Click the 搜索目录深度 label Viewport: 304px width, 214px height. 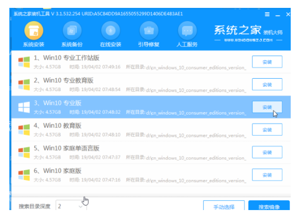click(x=34, y=207)
